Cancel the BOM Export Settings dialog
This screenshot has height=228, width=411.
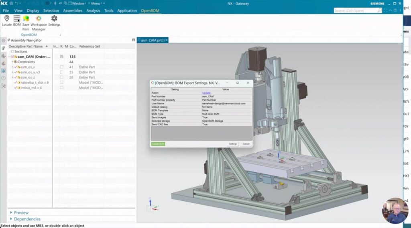[246, 144]
